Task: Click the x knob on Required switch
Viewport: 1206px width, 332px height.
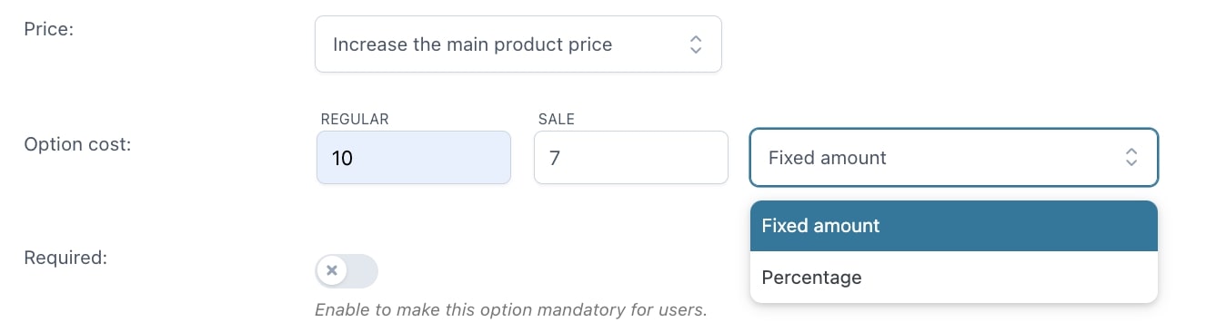Action: point(332,271)
